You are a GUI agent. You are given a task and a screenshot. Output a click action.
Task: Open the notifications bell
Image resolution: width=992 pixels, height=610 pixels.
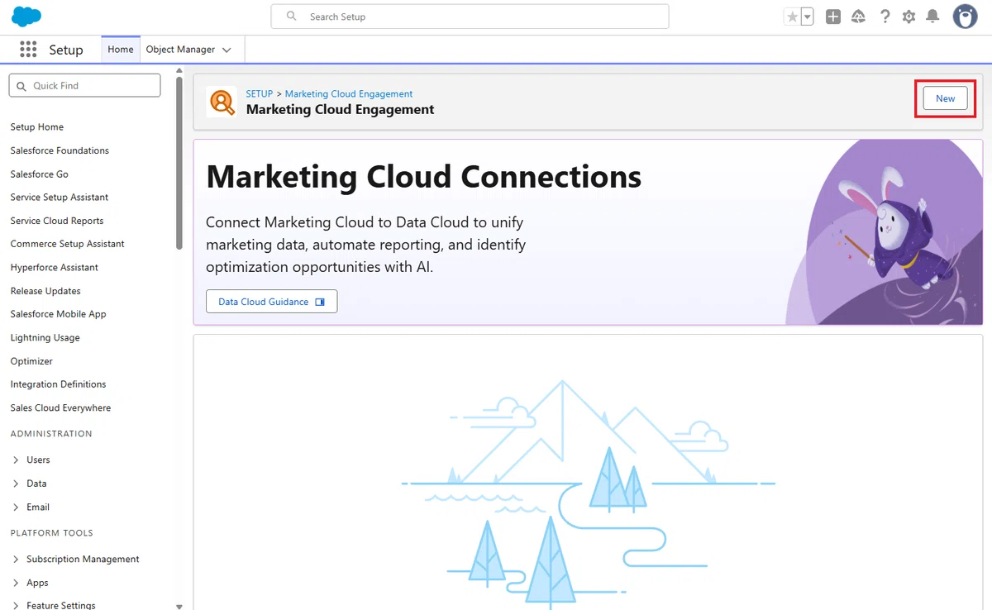pyautogui.click(x=932, y=17)
